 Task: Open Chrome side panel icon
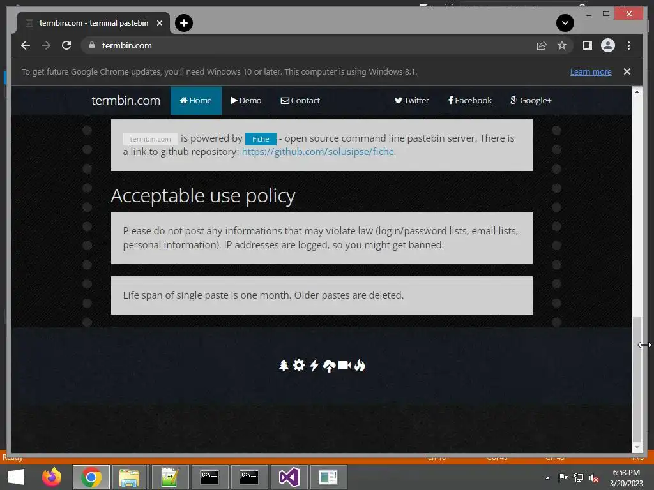588,45
